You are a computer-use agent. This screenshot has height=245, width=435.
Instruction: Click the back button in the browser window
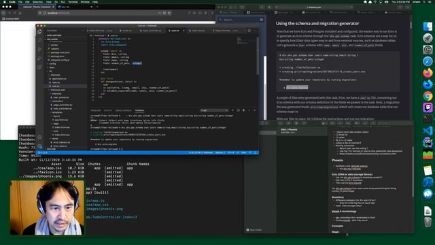coord(3,13)
